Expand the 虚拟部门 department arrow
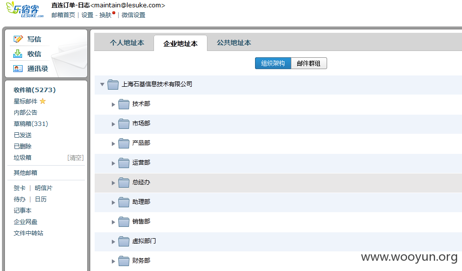The image size is (462, 271). click(113, 242)
